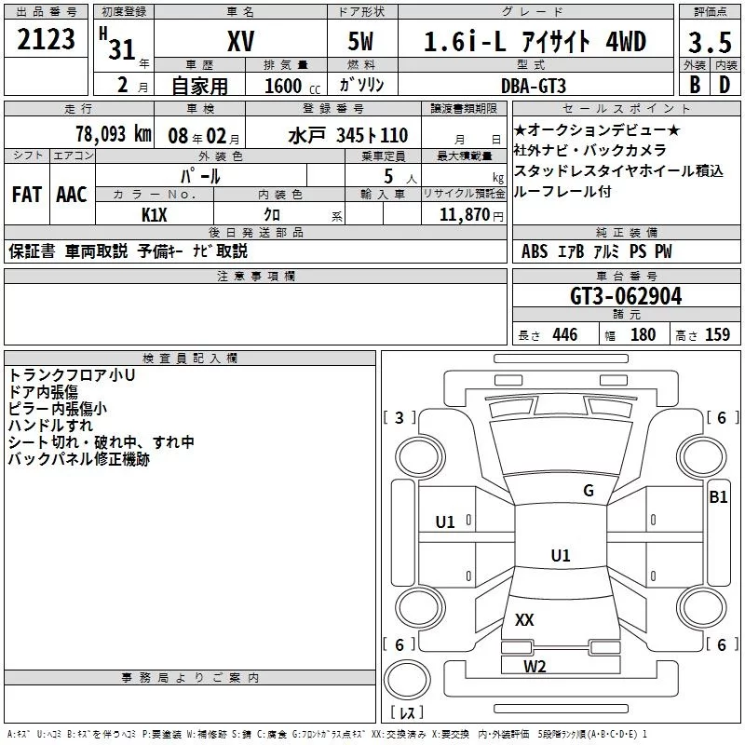Image resolution: width=745 pixels, height=745 pixels.
Task: Select the grade text 1.6i-L アイサイト 4WD
Action: [535, 41]
